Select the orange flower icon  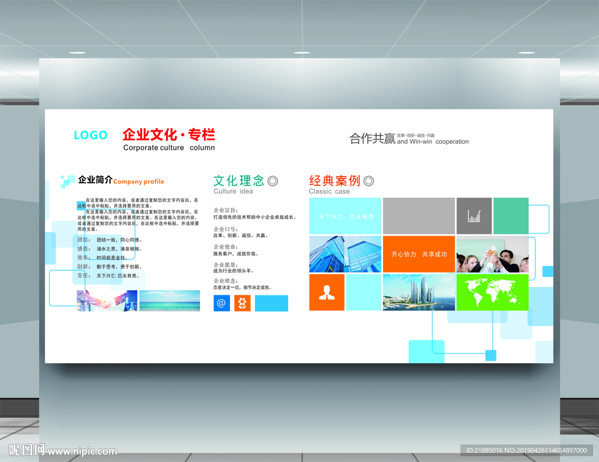[x=242, y=303]
